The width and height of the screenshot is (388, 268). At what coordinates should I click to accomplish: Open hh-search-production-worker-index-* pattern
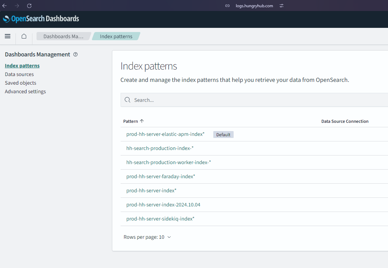169,162
